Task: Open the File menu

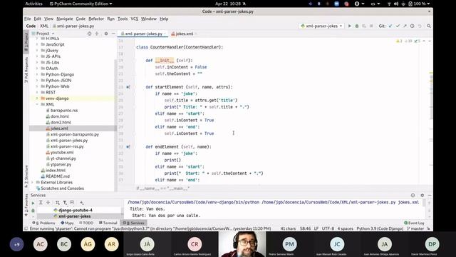Action: click(28, 19)
